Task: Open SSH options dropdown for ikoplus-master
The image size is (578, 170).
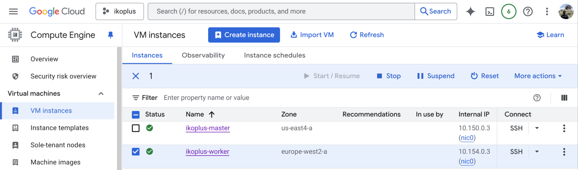Action: 537,128
